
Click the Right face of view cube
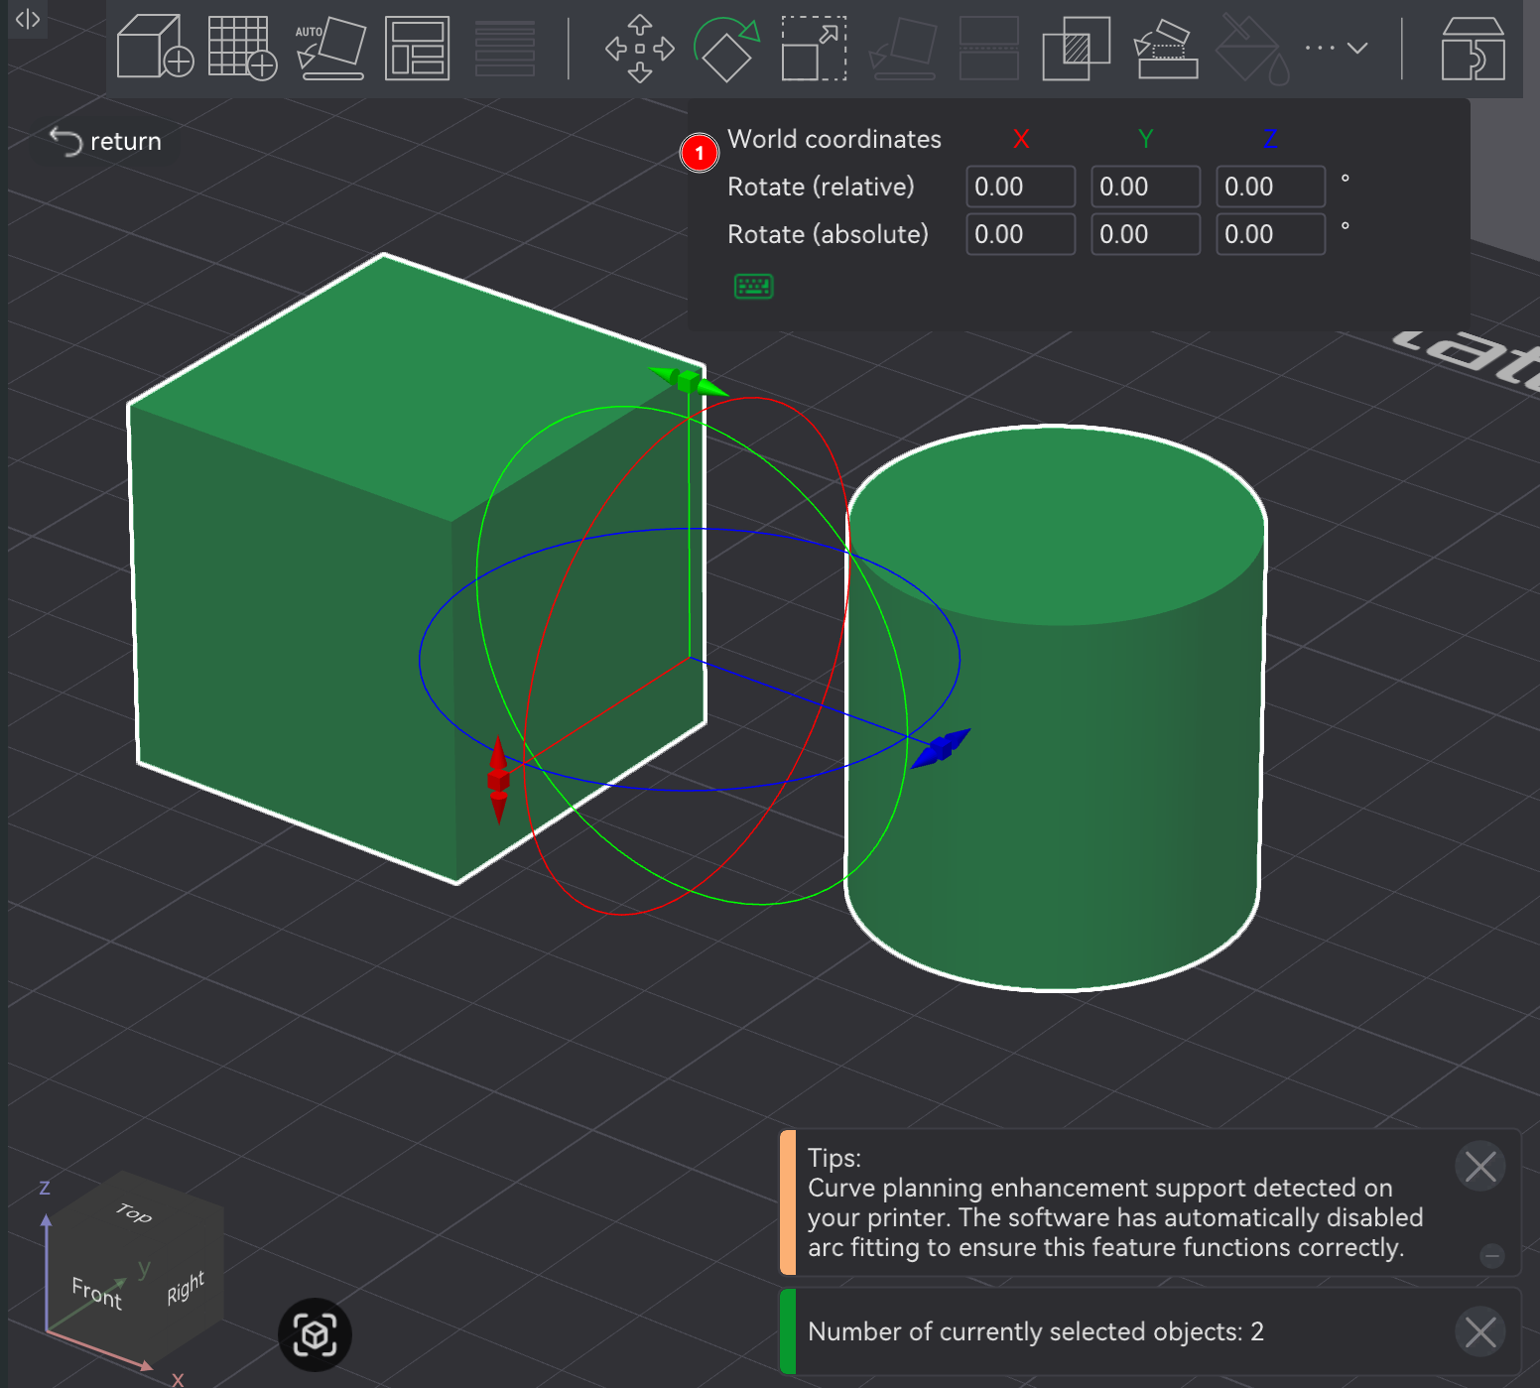click(186, 1287)
